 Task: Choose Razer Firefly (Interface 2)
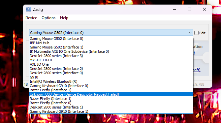pyautogui.click(x=111, y=90)
